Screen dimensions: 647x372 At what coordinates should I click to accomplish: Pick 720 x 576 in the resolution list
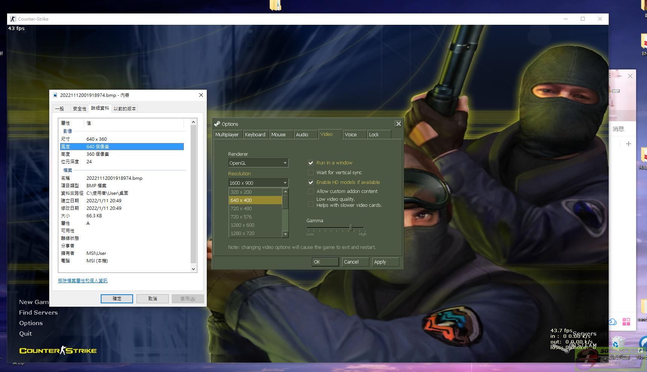tap(255, 217)
